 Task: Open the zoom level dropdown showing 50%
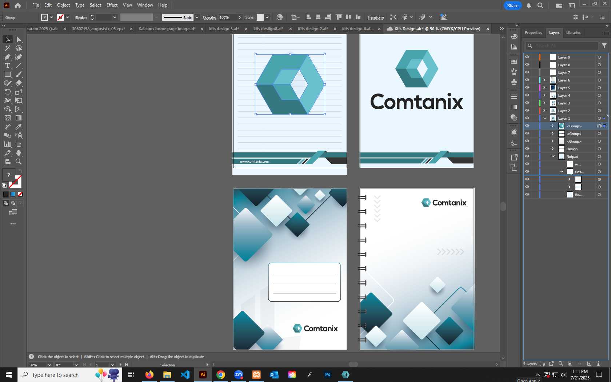pos(49,365)
